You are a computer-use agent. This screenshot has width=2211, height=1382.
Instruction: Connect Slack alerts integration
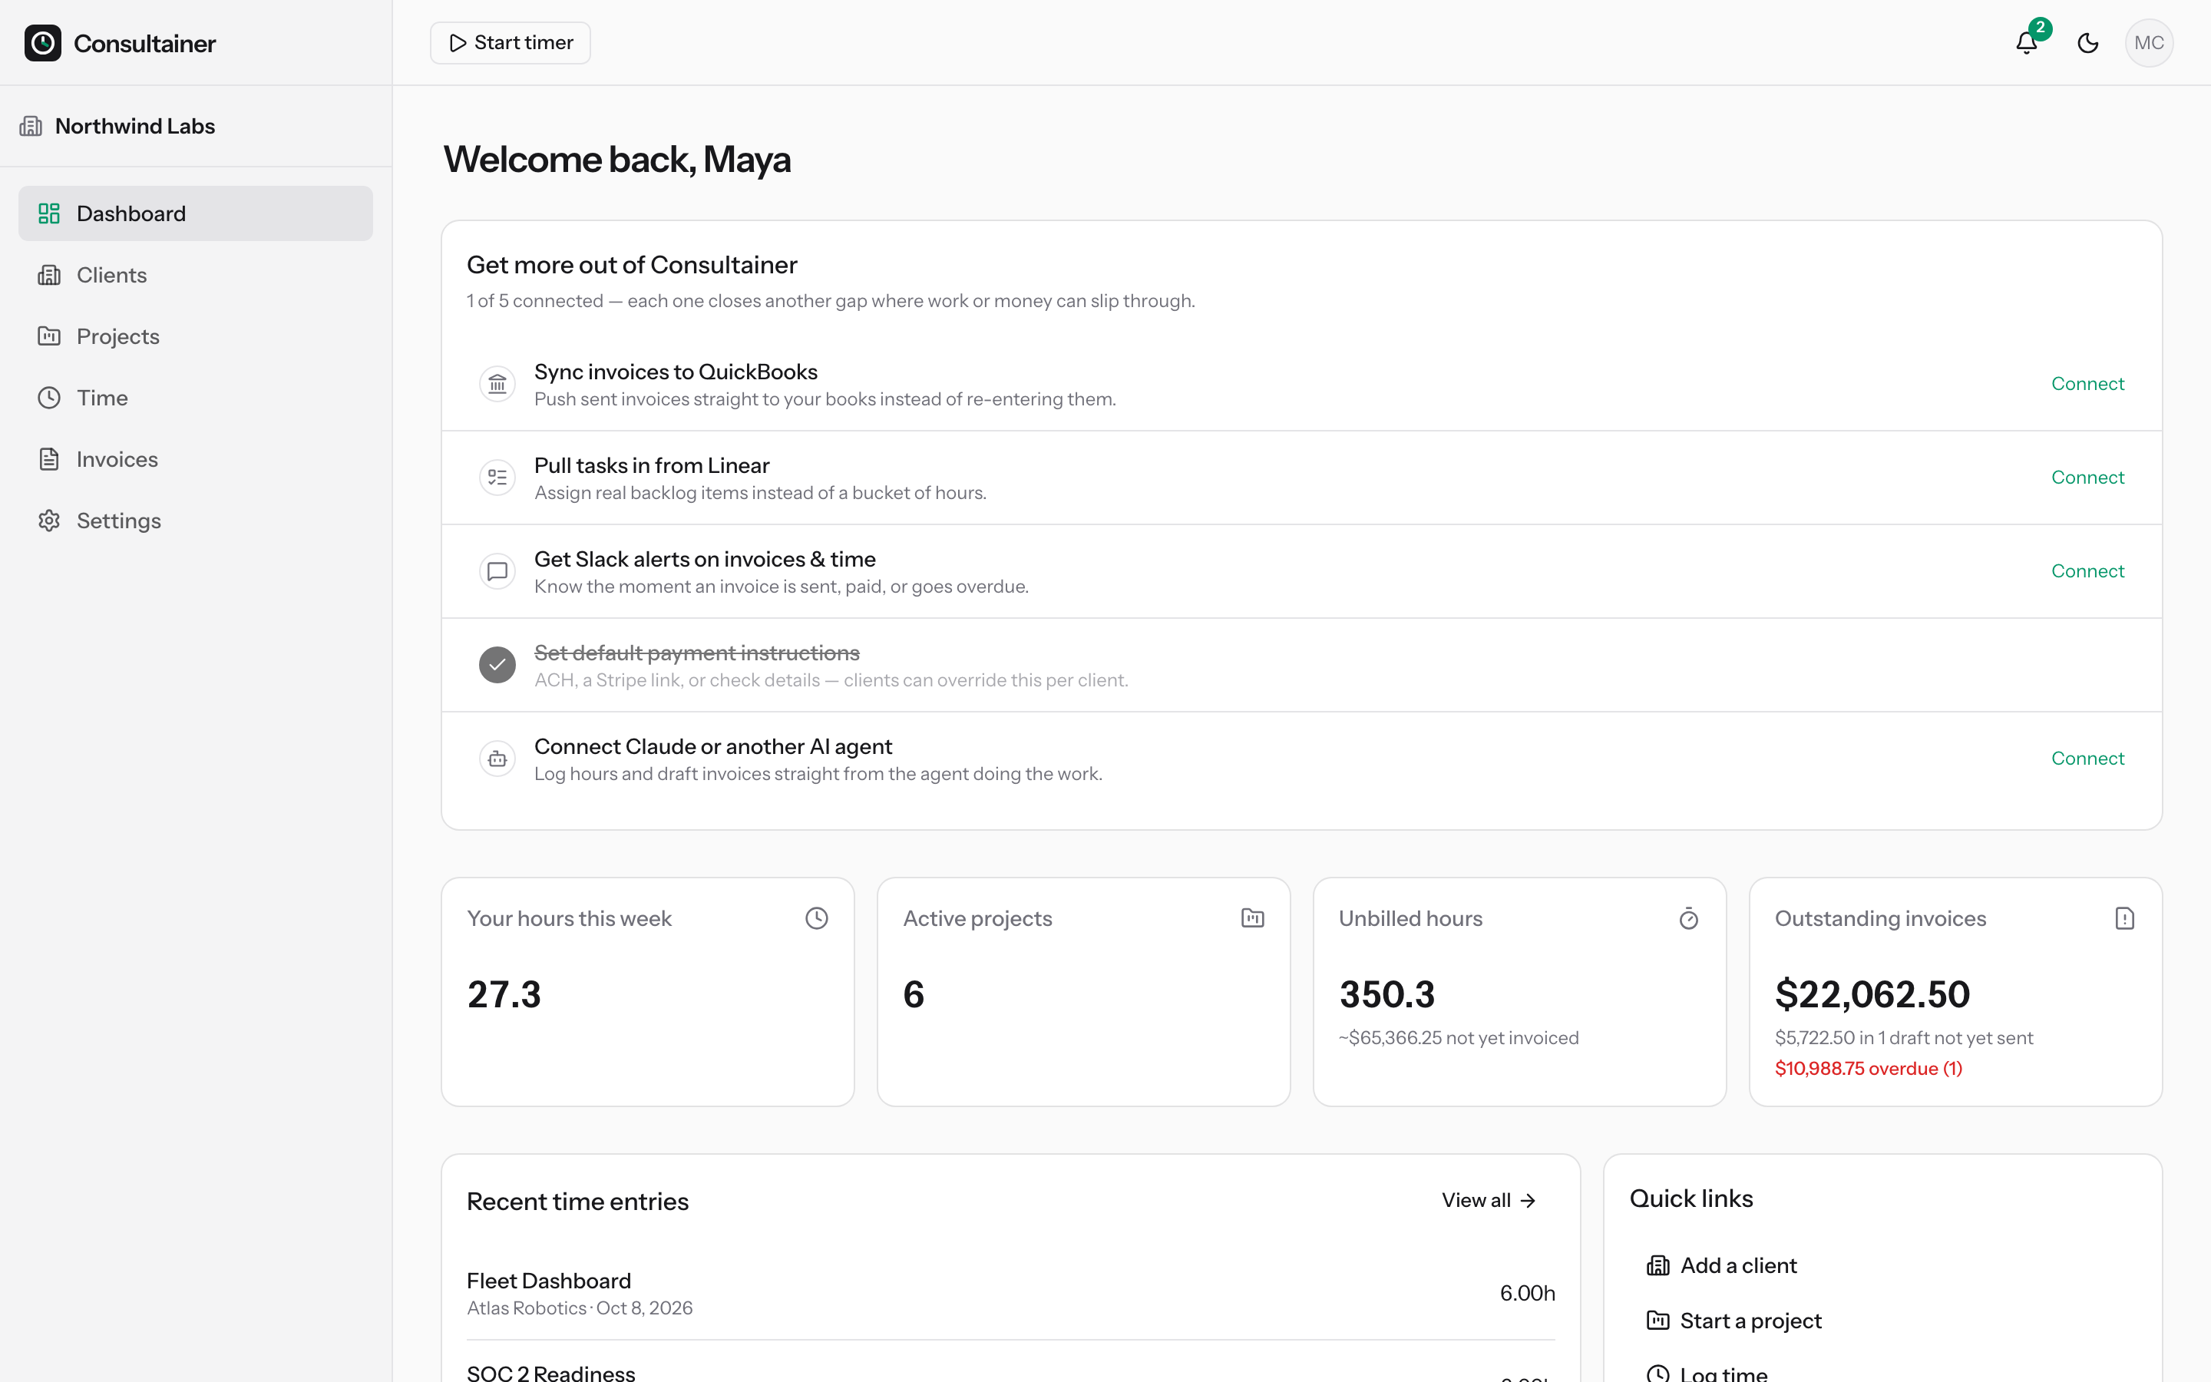(x=2087, y=571)
